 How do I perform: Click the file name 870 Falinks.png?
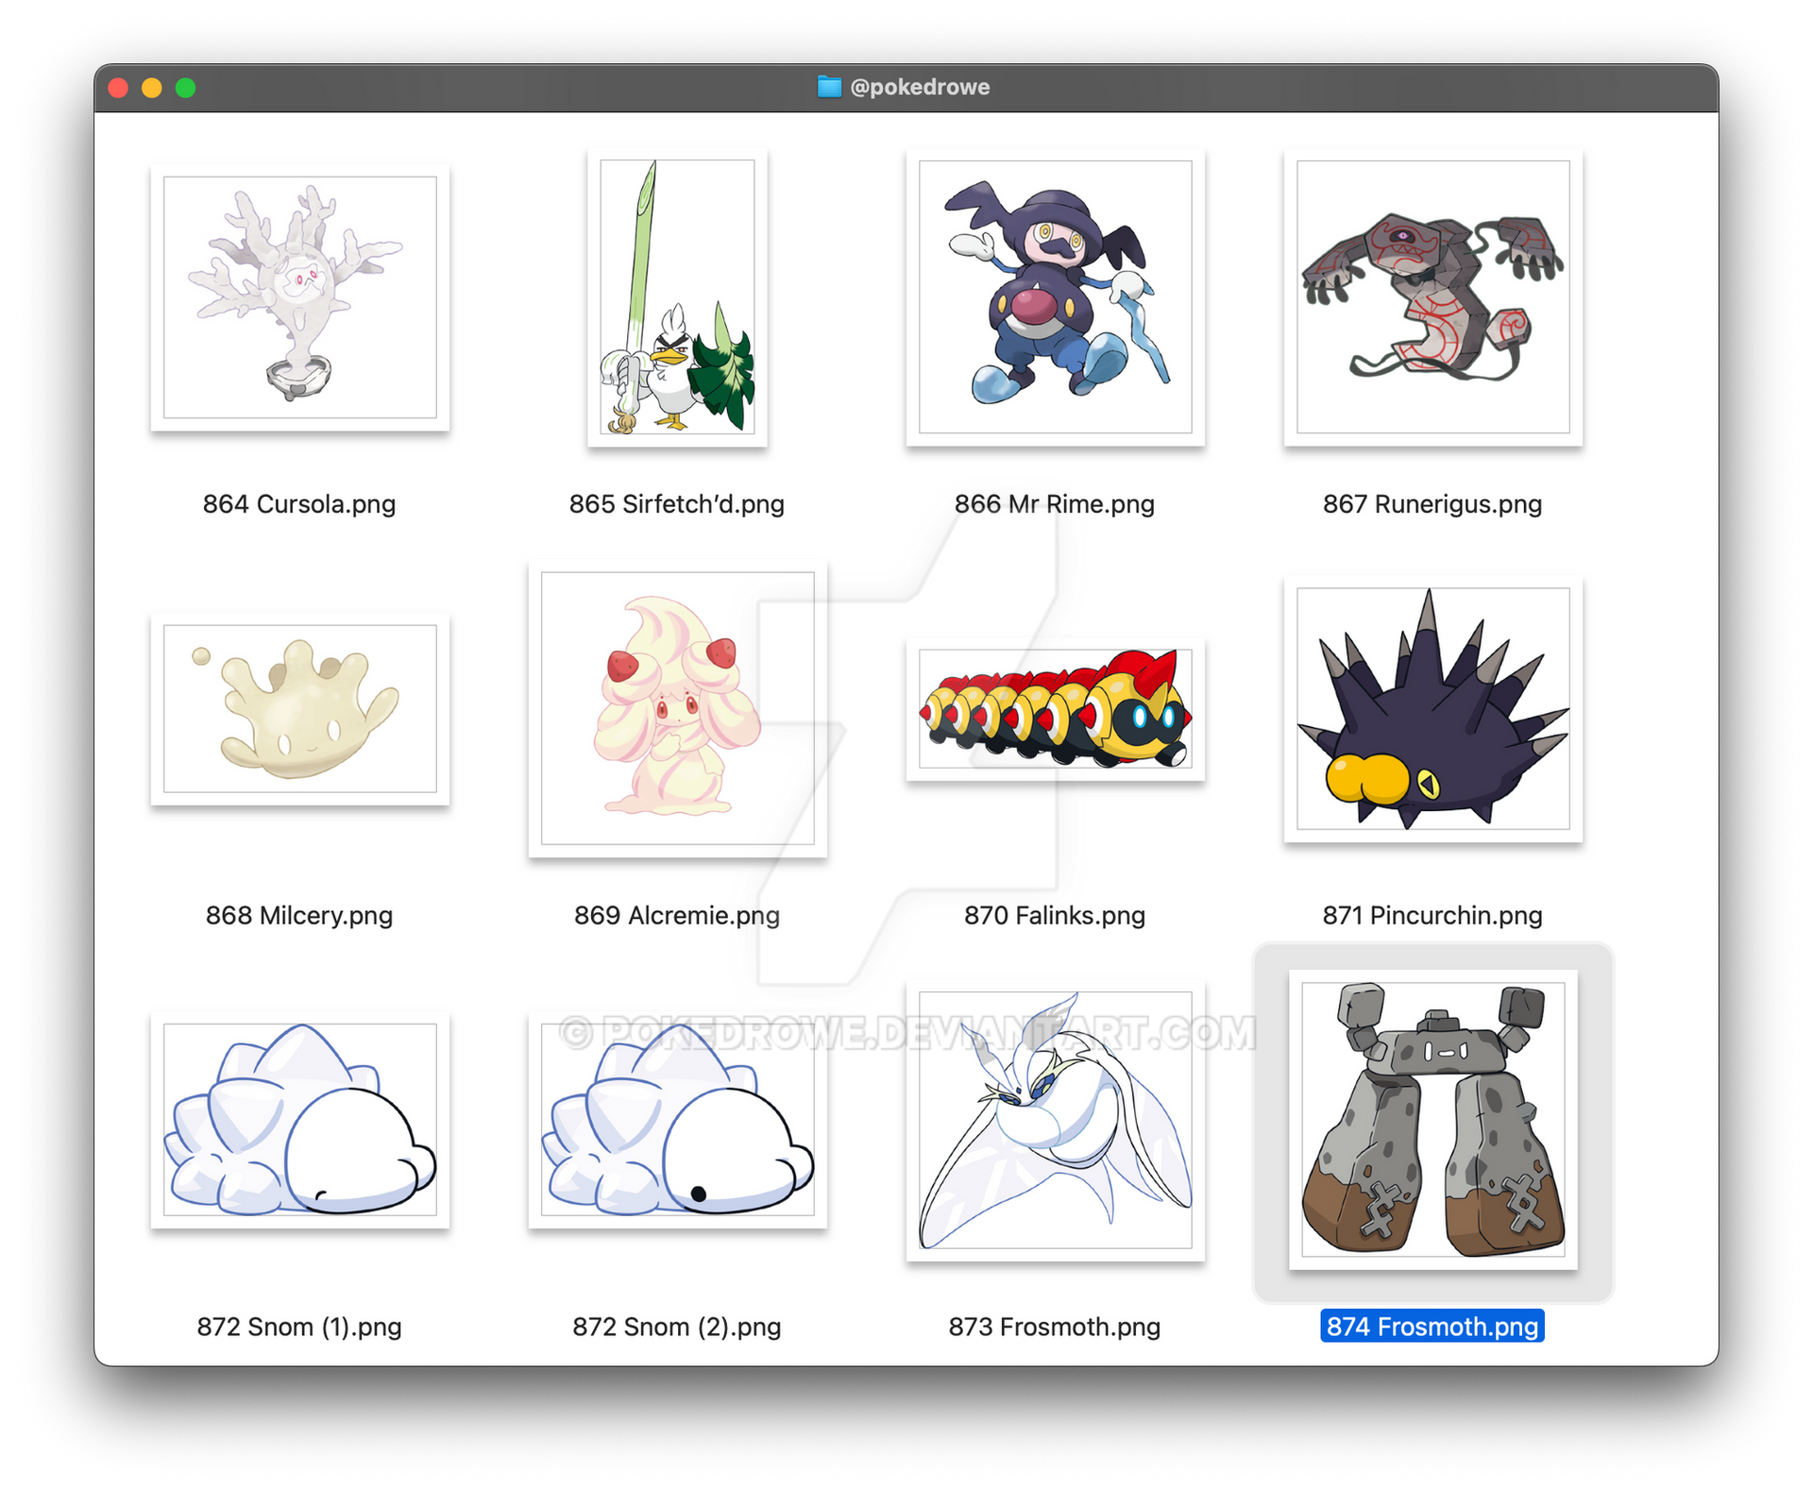(x=1055, y=915)
